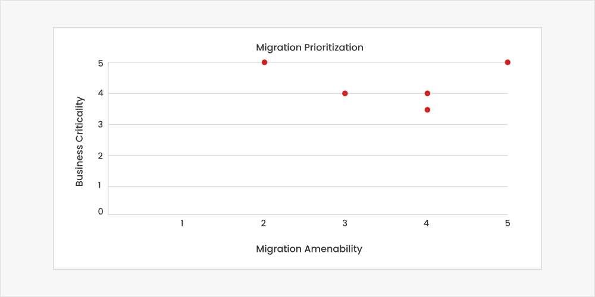Image resolution: width=595 pixels, height=297 pixels.
Task: Click the horizontal gridline at criticality level 2
Action: click(309, 156)
